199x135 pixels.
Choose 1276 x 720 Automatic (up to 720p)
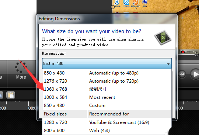(x=107, y=81)
